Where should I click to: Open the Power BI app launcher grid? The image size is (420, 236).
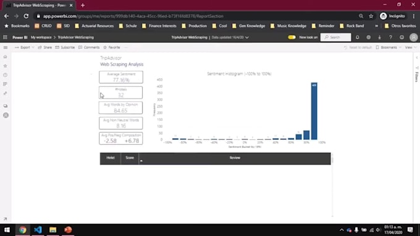5,37
